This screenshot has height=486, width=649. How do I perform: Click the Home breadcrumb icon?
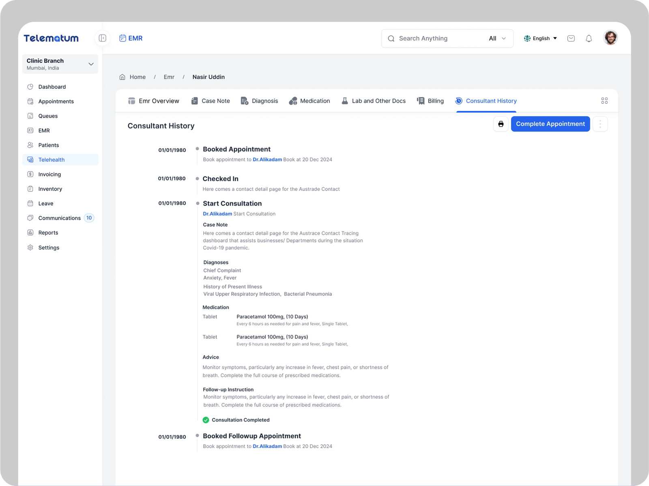(x=122, y=77)
